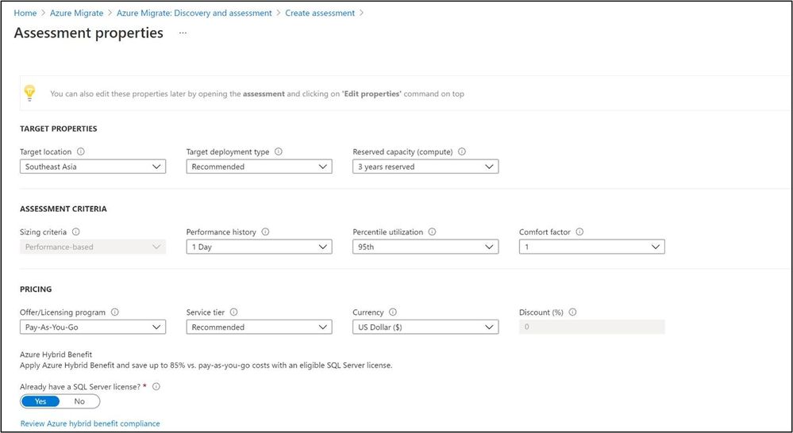
Task: Click info icon next to Comfort factor
Action: pyautogui.click(x=579, y=232)
